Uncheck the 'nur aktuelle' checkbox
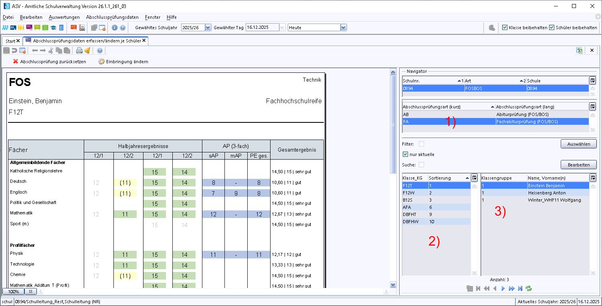 pyautogui.click(x=405, y=154)
